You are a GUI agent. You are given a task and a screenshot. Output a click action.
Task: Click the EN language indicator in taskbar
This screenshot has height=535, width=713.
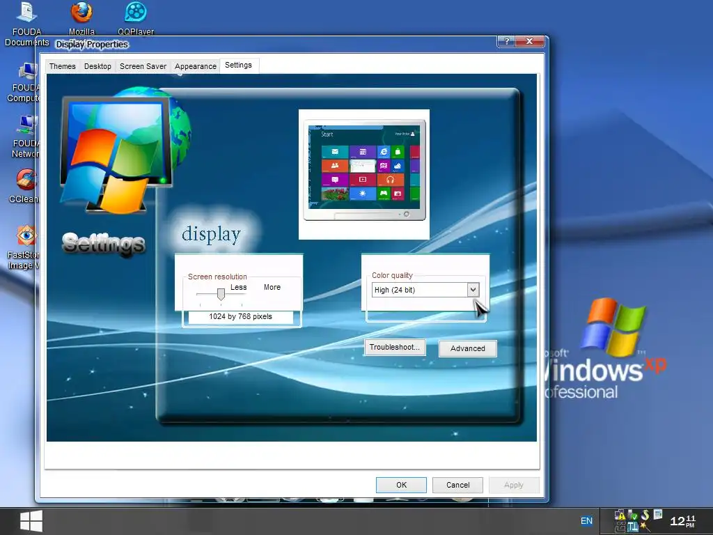point(586,521)
